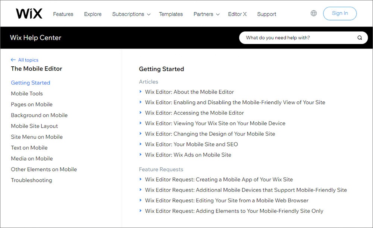Click the arrow bullet before Your Mobile Site and SEO

point(140,144)
